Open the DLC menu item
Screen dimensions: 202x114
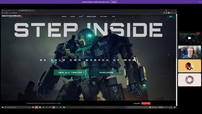(x=81, y=16)
